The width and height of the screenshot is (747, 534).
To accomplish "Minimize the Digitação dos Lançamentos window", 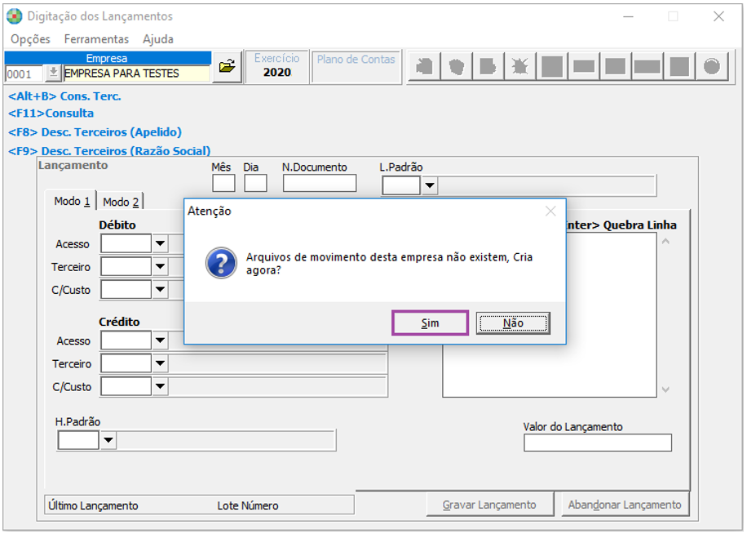I will (629, 16).
